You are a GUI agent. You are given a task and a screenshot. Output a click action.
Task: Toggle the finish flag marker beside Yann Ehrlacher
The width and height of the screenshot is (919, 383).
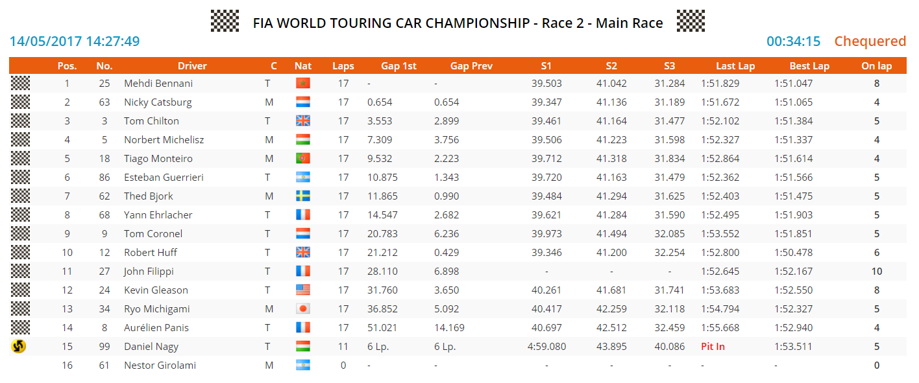(x=20, y=215)
